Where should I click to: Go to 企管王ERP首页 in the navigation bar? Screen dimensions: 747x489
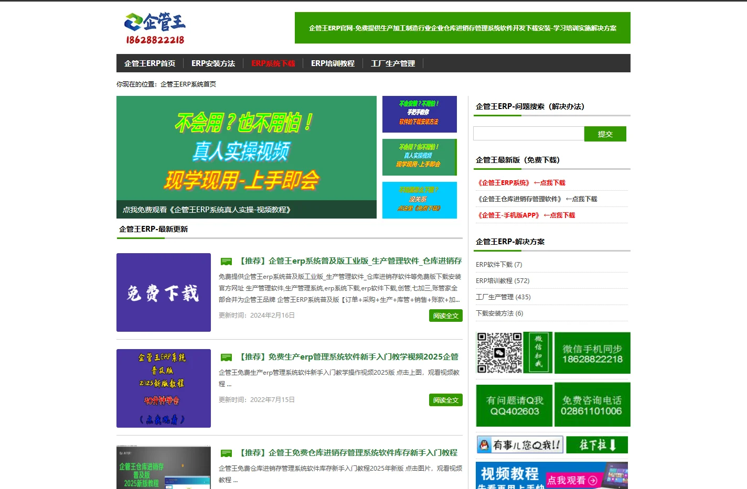(150, 63)
